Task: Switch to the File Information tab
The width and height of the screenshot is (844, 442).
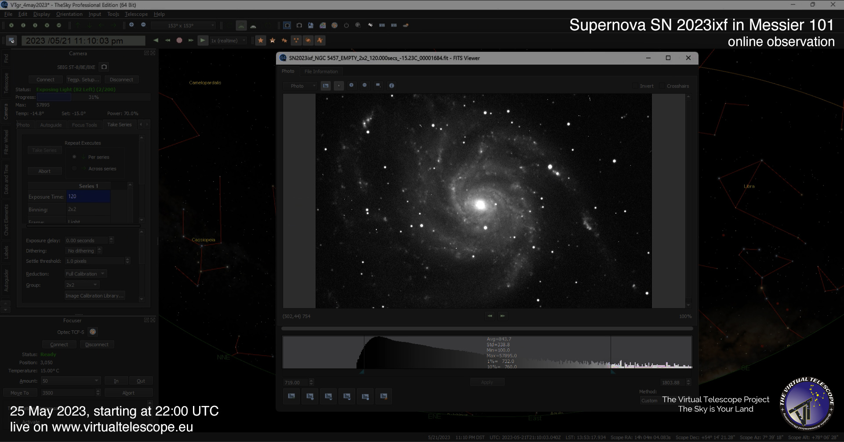Action: point(321,71)
